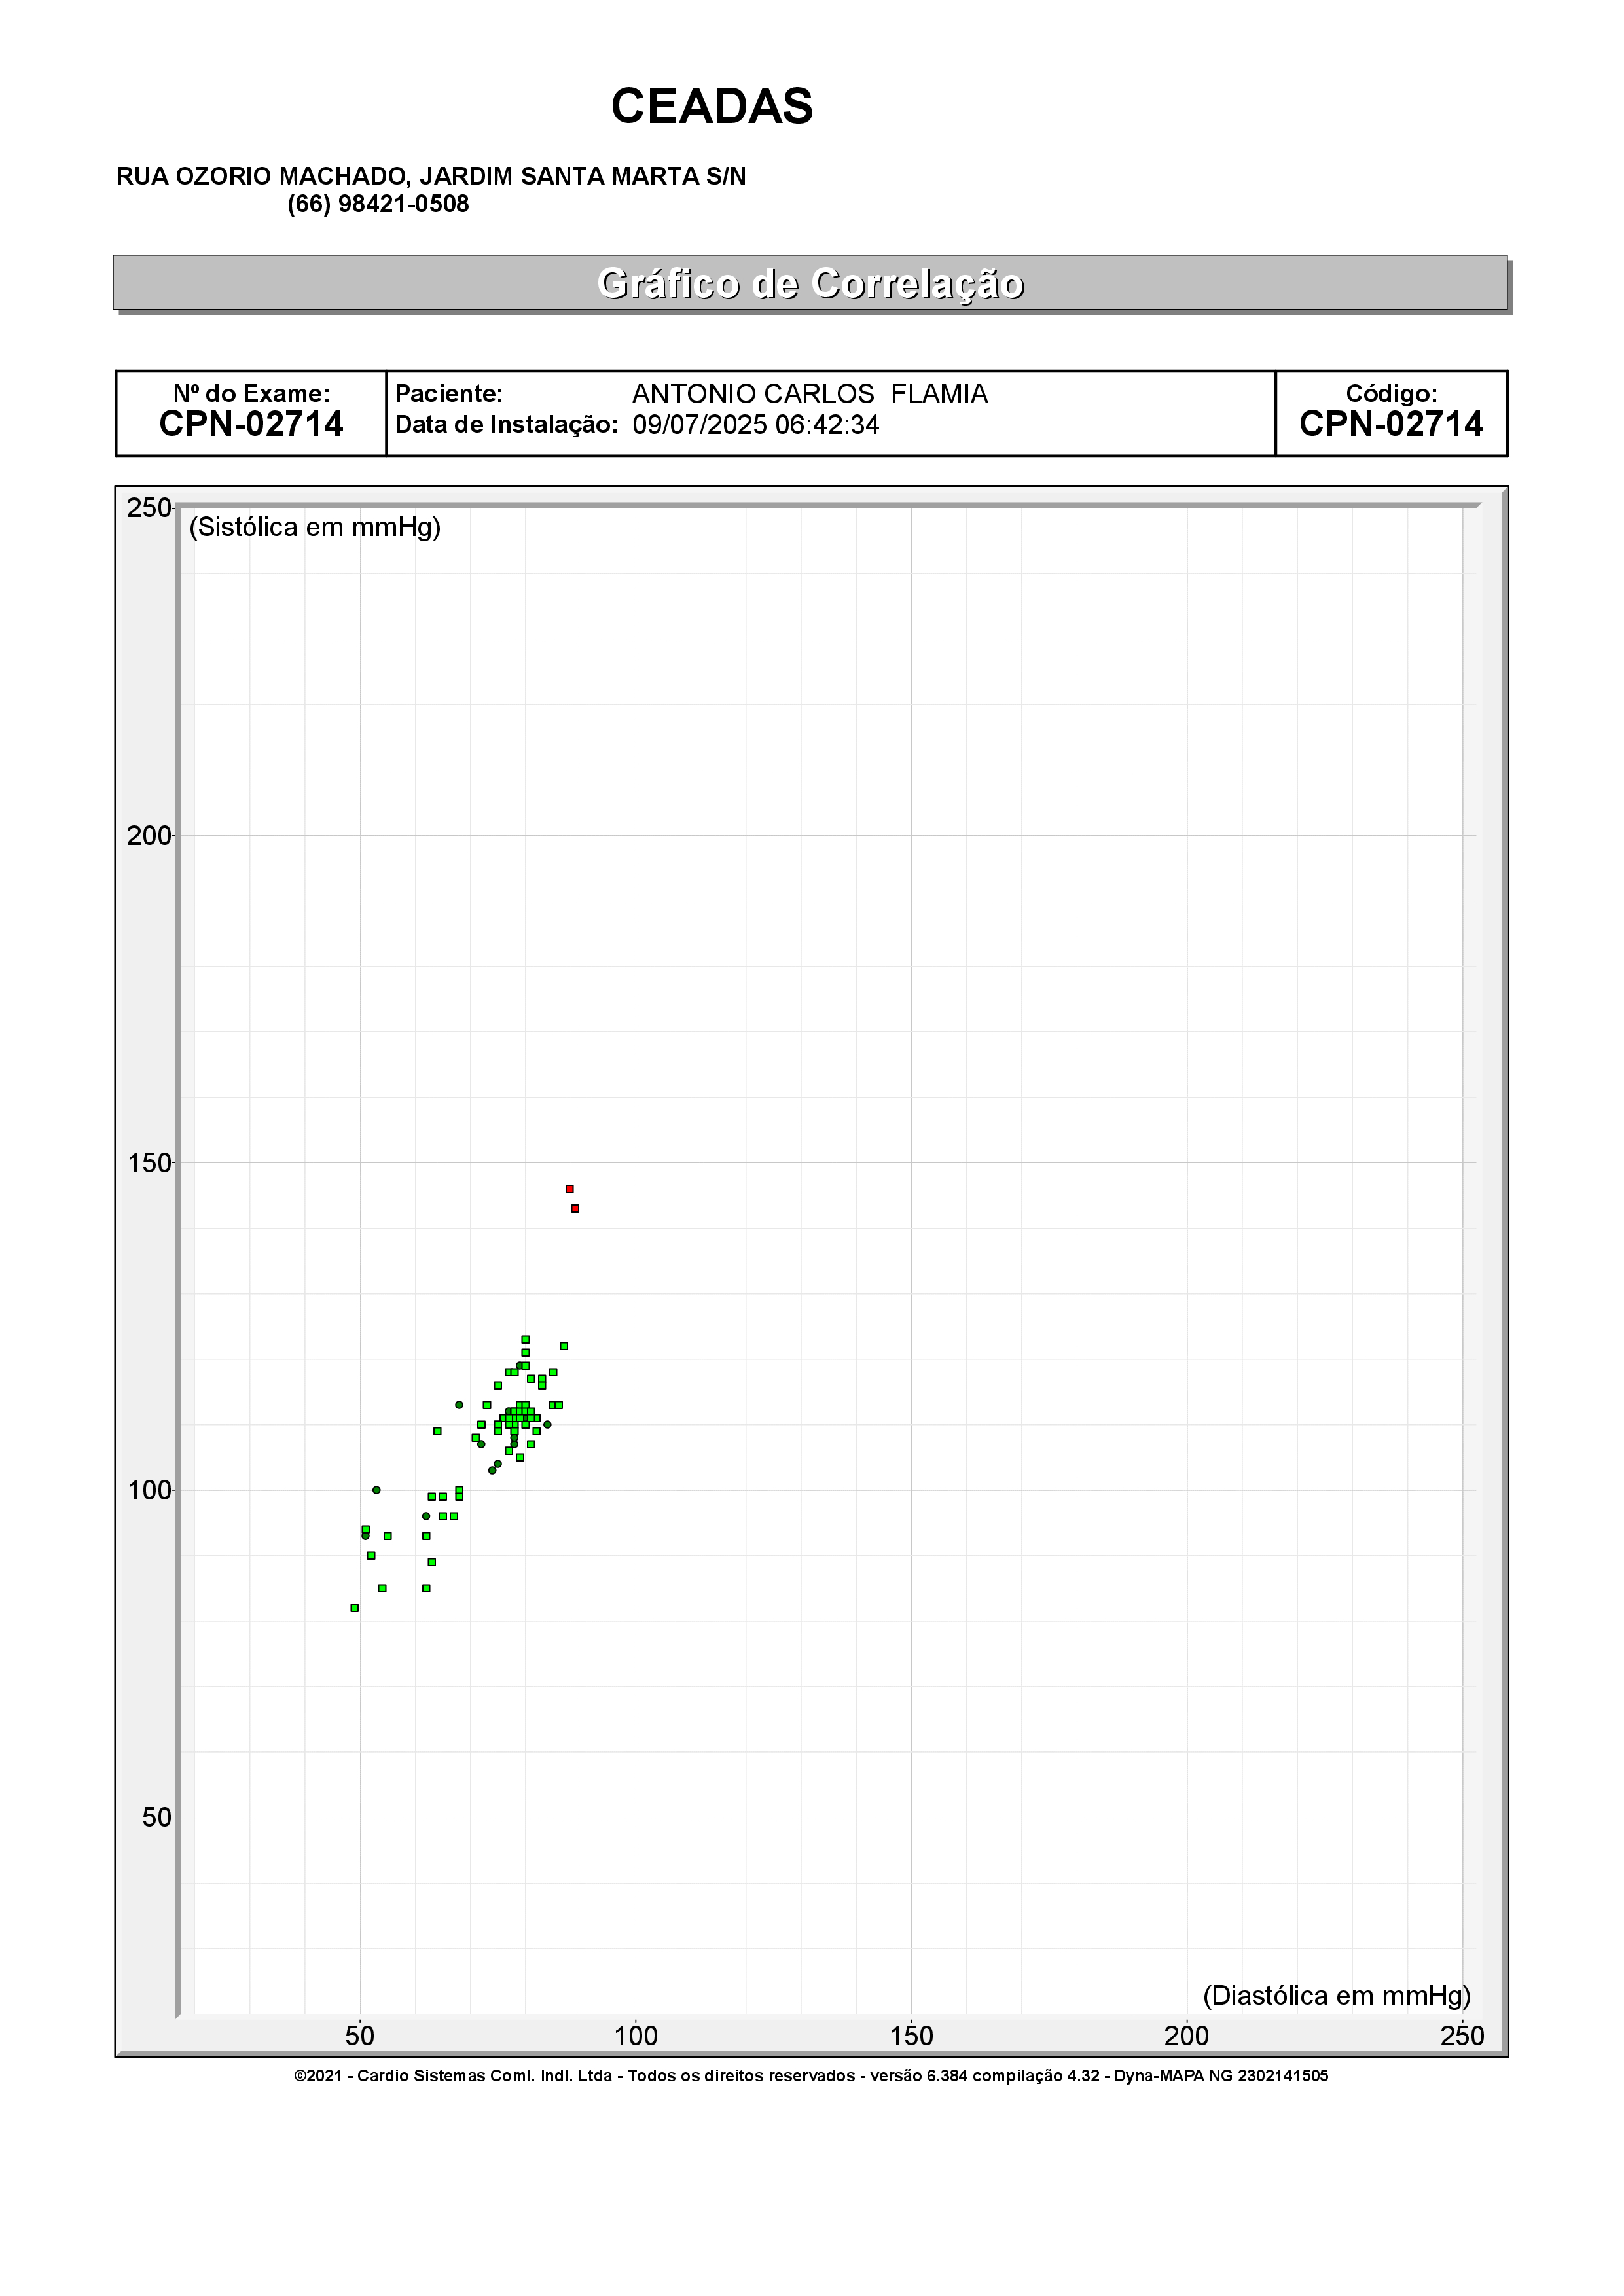Select the Nº do Exame label
Image resolution: width=1624 pixels, height=2296 pixels.
point(251,394)
